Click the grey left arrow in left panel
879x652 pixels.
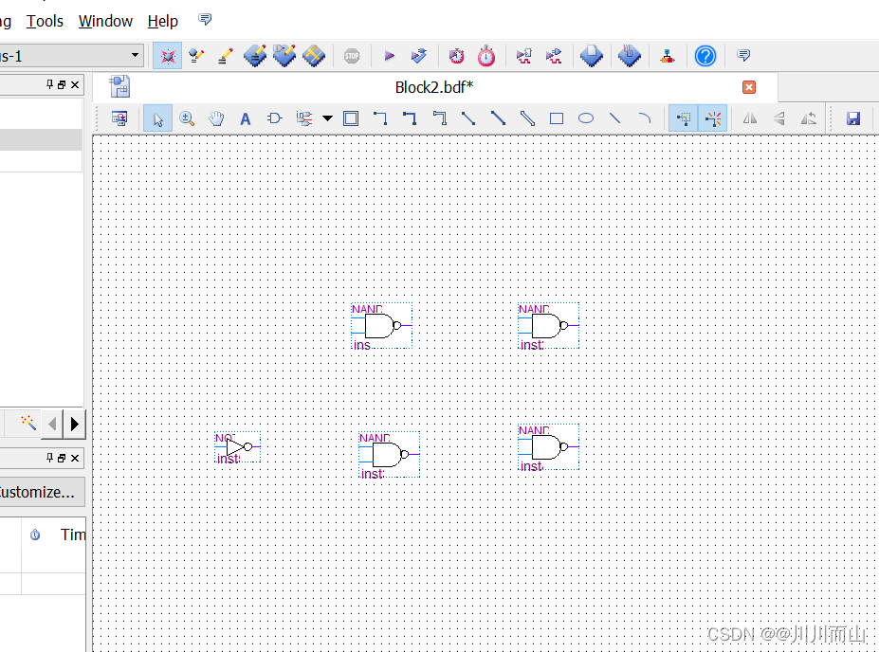[x=52, y=424]
